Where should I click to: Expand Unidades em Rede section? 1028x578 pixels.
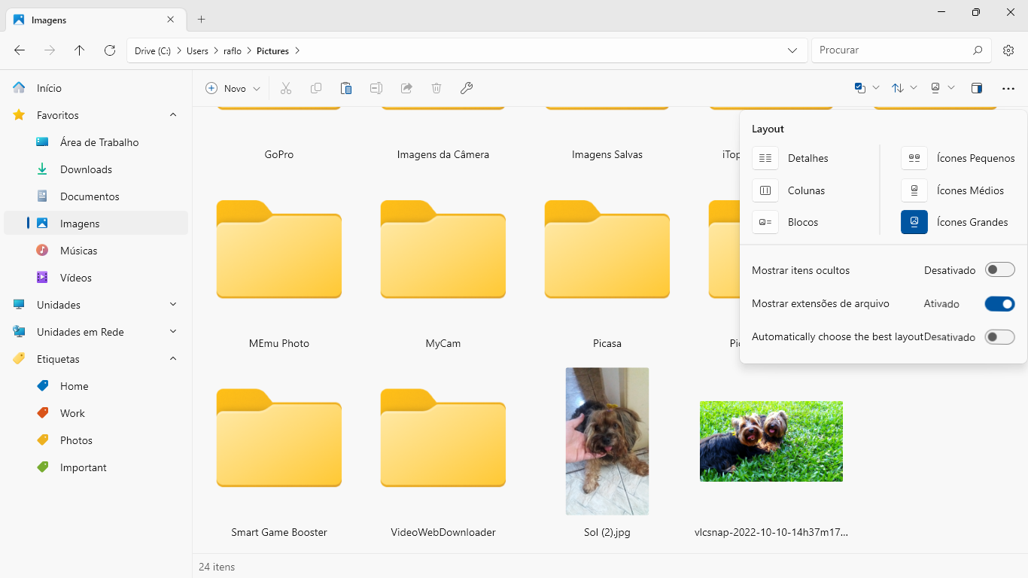click(x=173, y=332)
